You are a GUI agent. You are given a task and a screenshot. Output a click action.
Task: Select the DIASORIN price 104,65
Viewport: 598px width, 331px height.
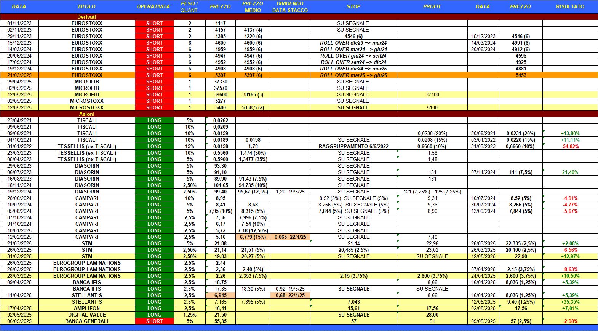[221, 185]
